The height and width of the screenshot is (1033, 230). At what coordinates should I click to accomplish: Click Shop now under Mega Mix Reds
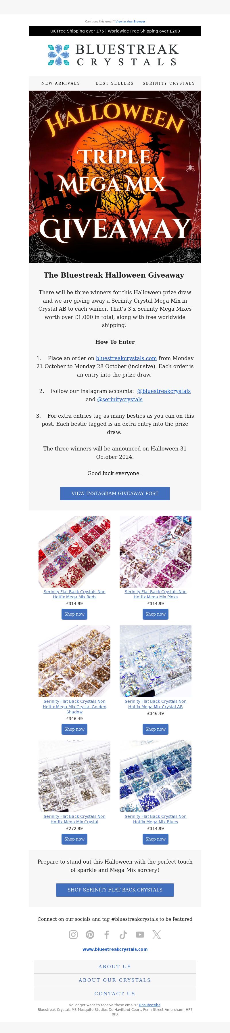[x=74, y=614]
